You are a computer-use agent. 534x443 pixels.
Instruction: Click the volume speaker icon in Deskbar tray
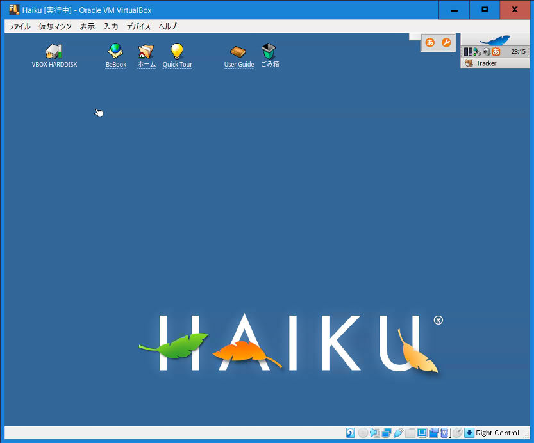[x=487, y=52]
